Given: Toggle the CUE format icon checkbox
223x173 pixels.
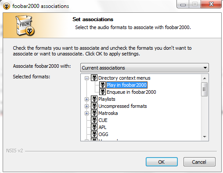Looking at the screenshot, I should pyautogui.click(x=94, y=120).
